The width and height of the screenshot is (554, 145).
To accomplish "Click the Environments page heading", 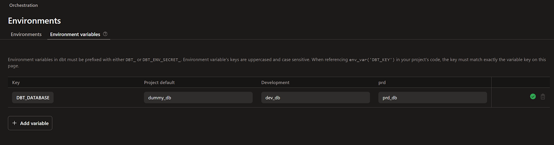I will coord(34,21).
